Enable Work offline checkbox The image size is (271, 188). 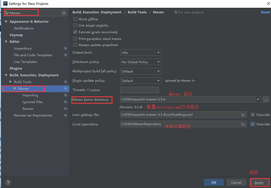tap(75, 19)
